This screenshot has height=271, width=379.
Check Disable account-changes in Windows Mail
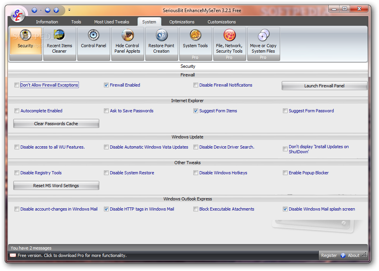click(x=17, y=209)
